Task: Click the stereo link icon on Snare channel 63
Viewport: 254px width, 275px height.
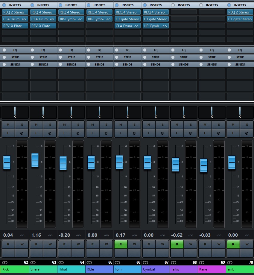Action: click(x=33, y=262)
